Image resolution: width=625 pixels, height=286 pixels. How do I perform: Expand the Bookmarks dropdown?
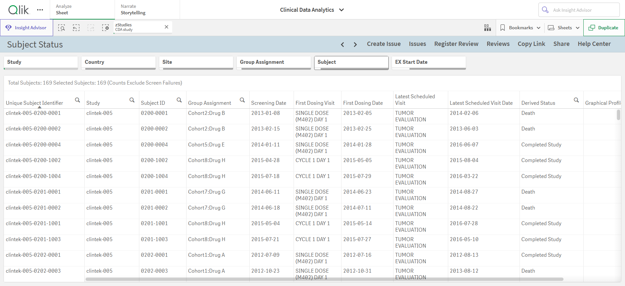[x=539, y=28]
